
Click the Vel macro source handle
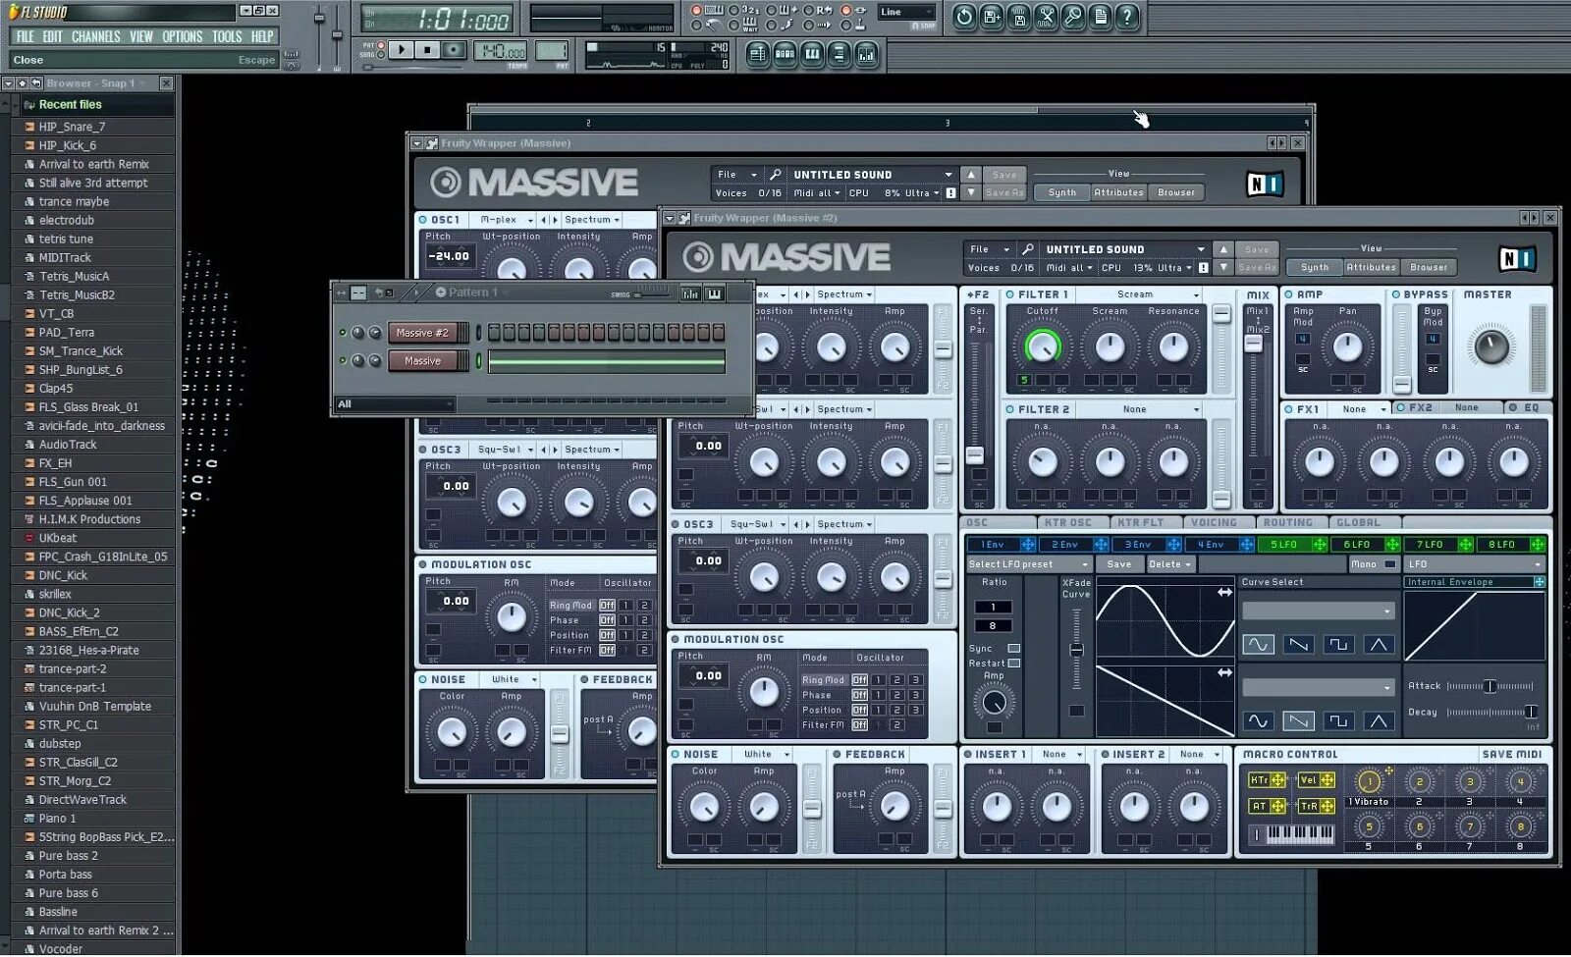pos(1327,780)
